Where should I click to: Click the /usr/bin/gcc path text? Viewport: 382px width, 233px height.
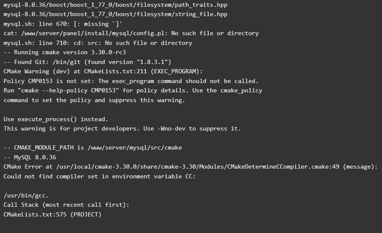click(26, 195)
